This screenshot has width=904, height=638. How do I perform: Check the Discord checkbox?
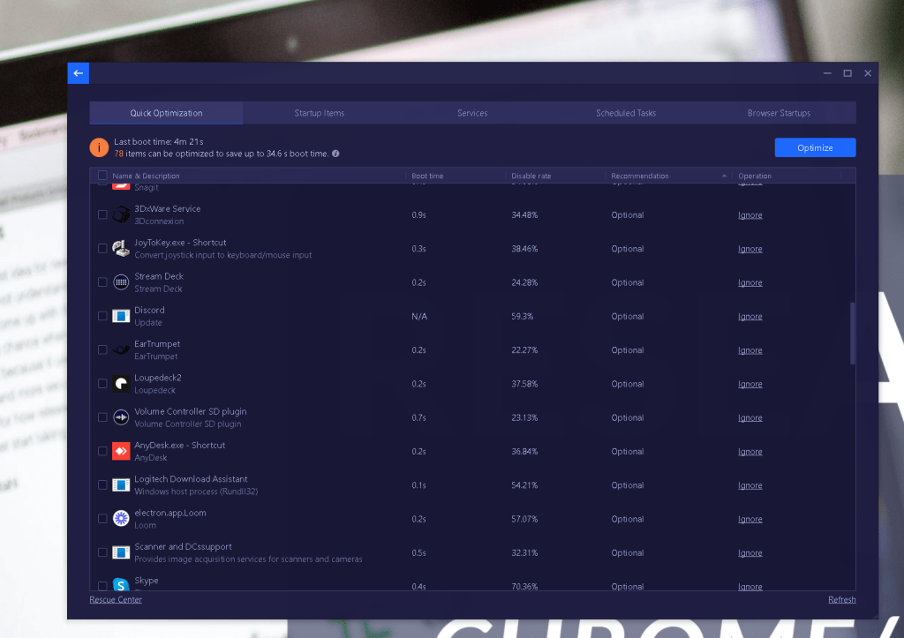coord(102,316)
